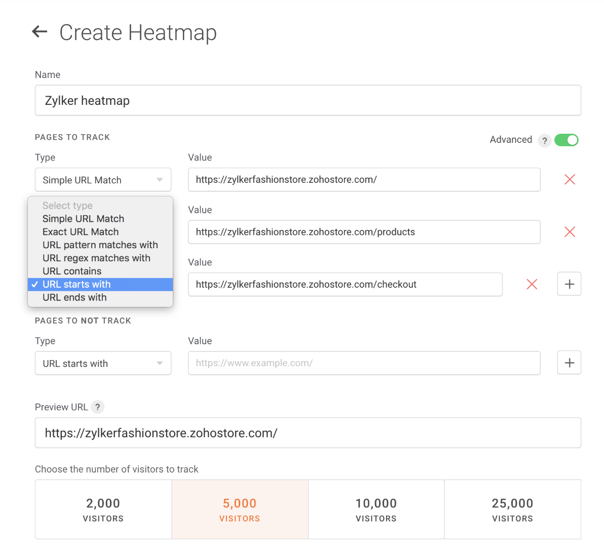Remove the first tracked URL row
Screen dimensions: 604x549
pos(570,180)
